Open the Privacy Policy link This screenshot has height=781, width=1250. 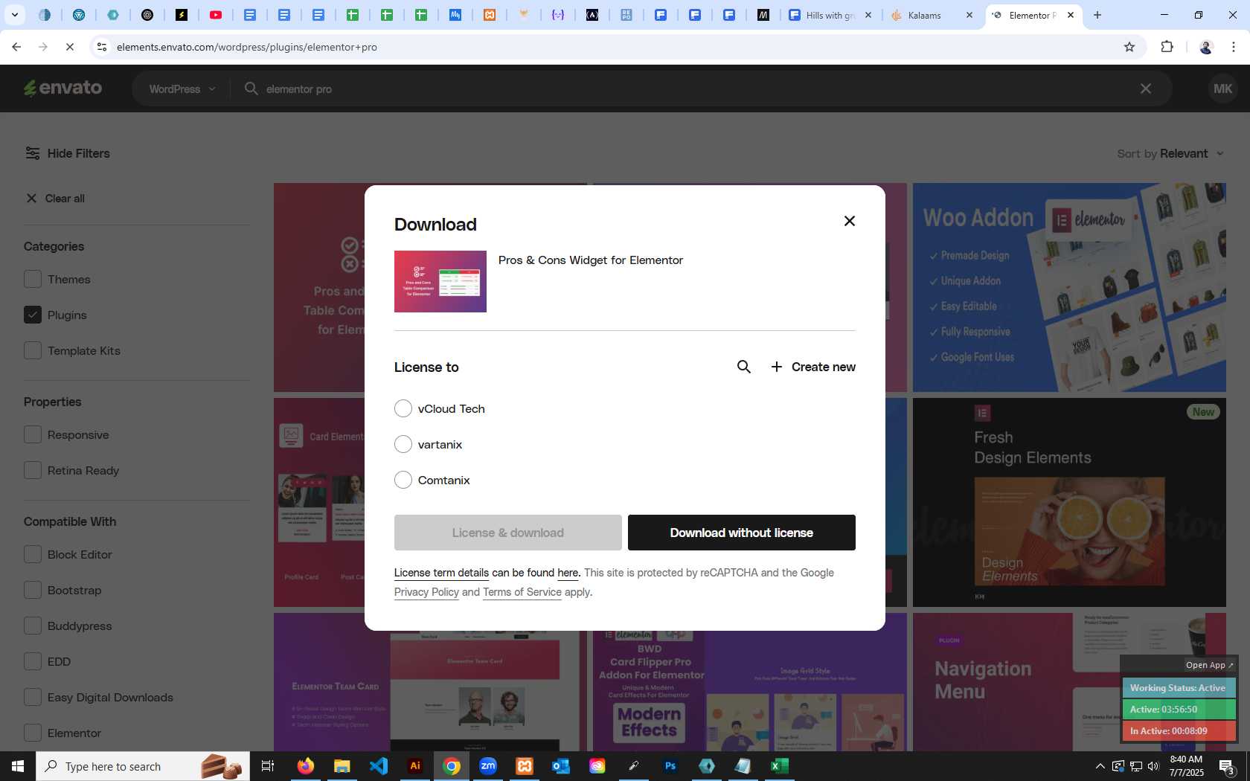pyautogui.click(x=426, y=592)
